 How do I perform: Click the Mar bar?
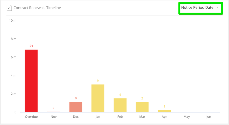[142, 107]
